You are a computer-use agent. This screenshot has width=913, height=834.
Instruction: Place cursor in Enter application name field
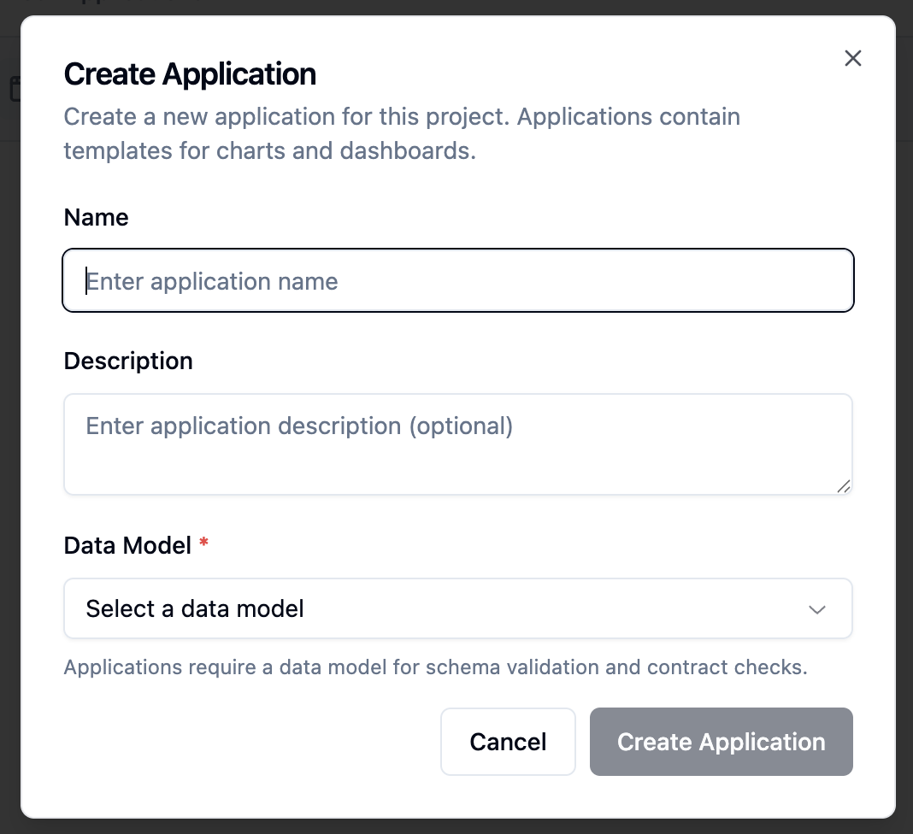click(458, 280)
